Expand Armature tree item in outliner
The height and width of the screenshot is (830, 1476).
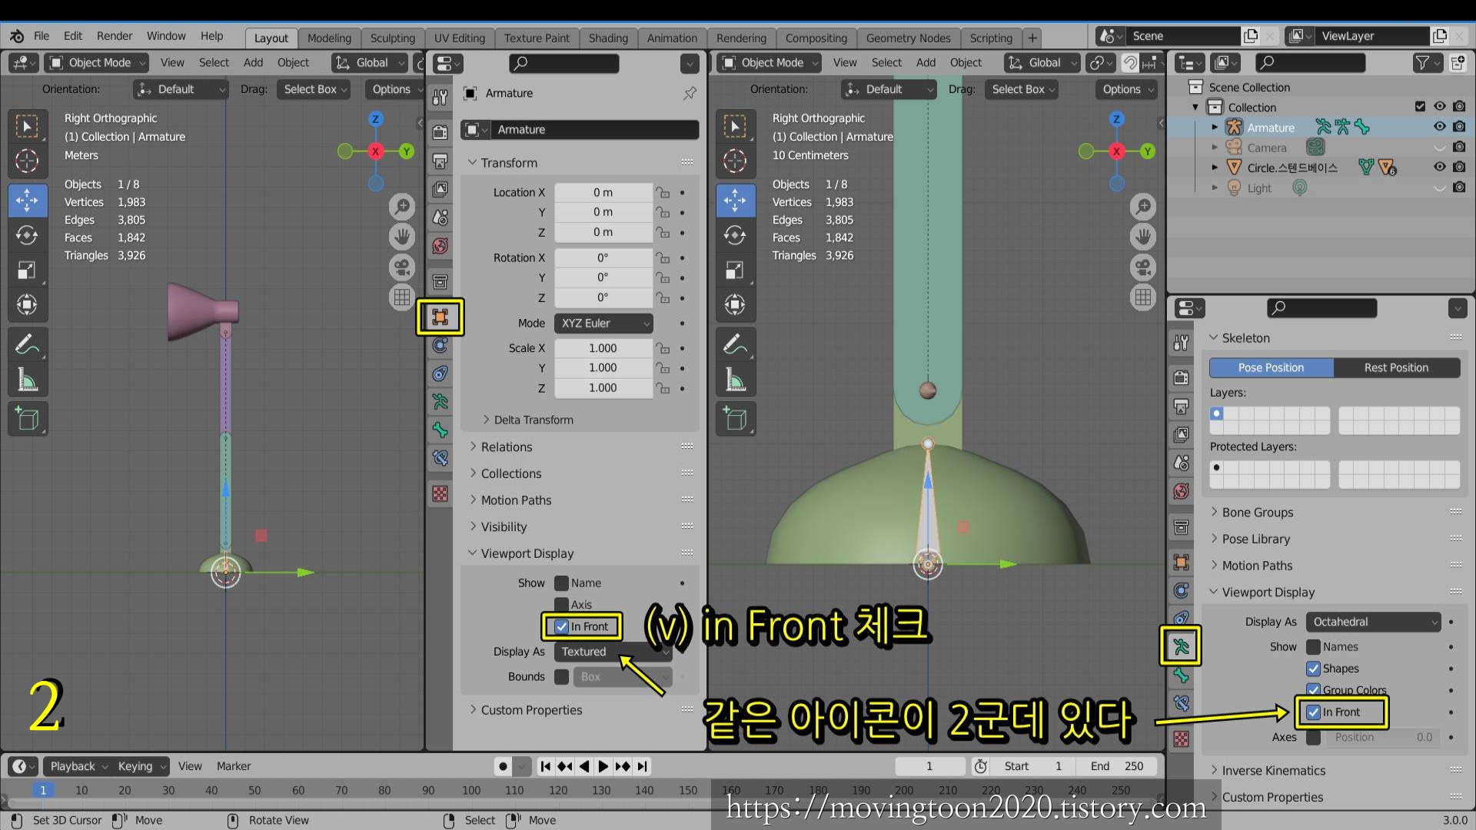click(x=1215, y=128)
